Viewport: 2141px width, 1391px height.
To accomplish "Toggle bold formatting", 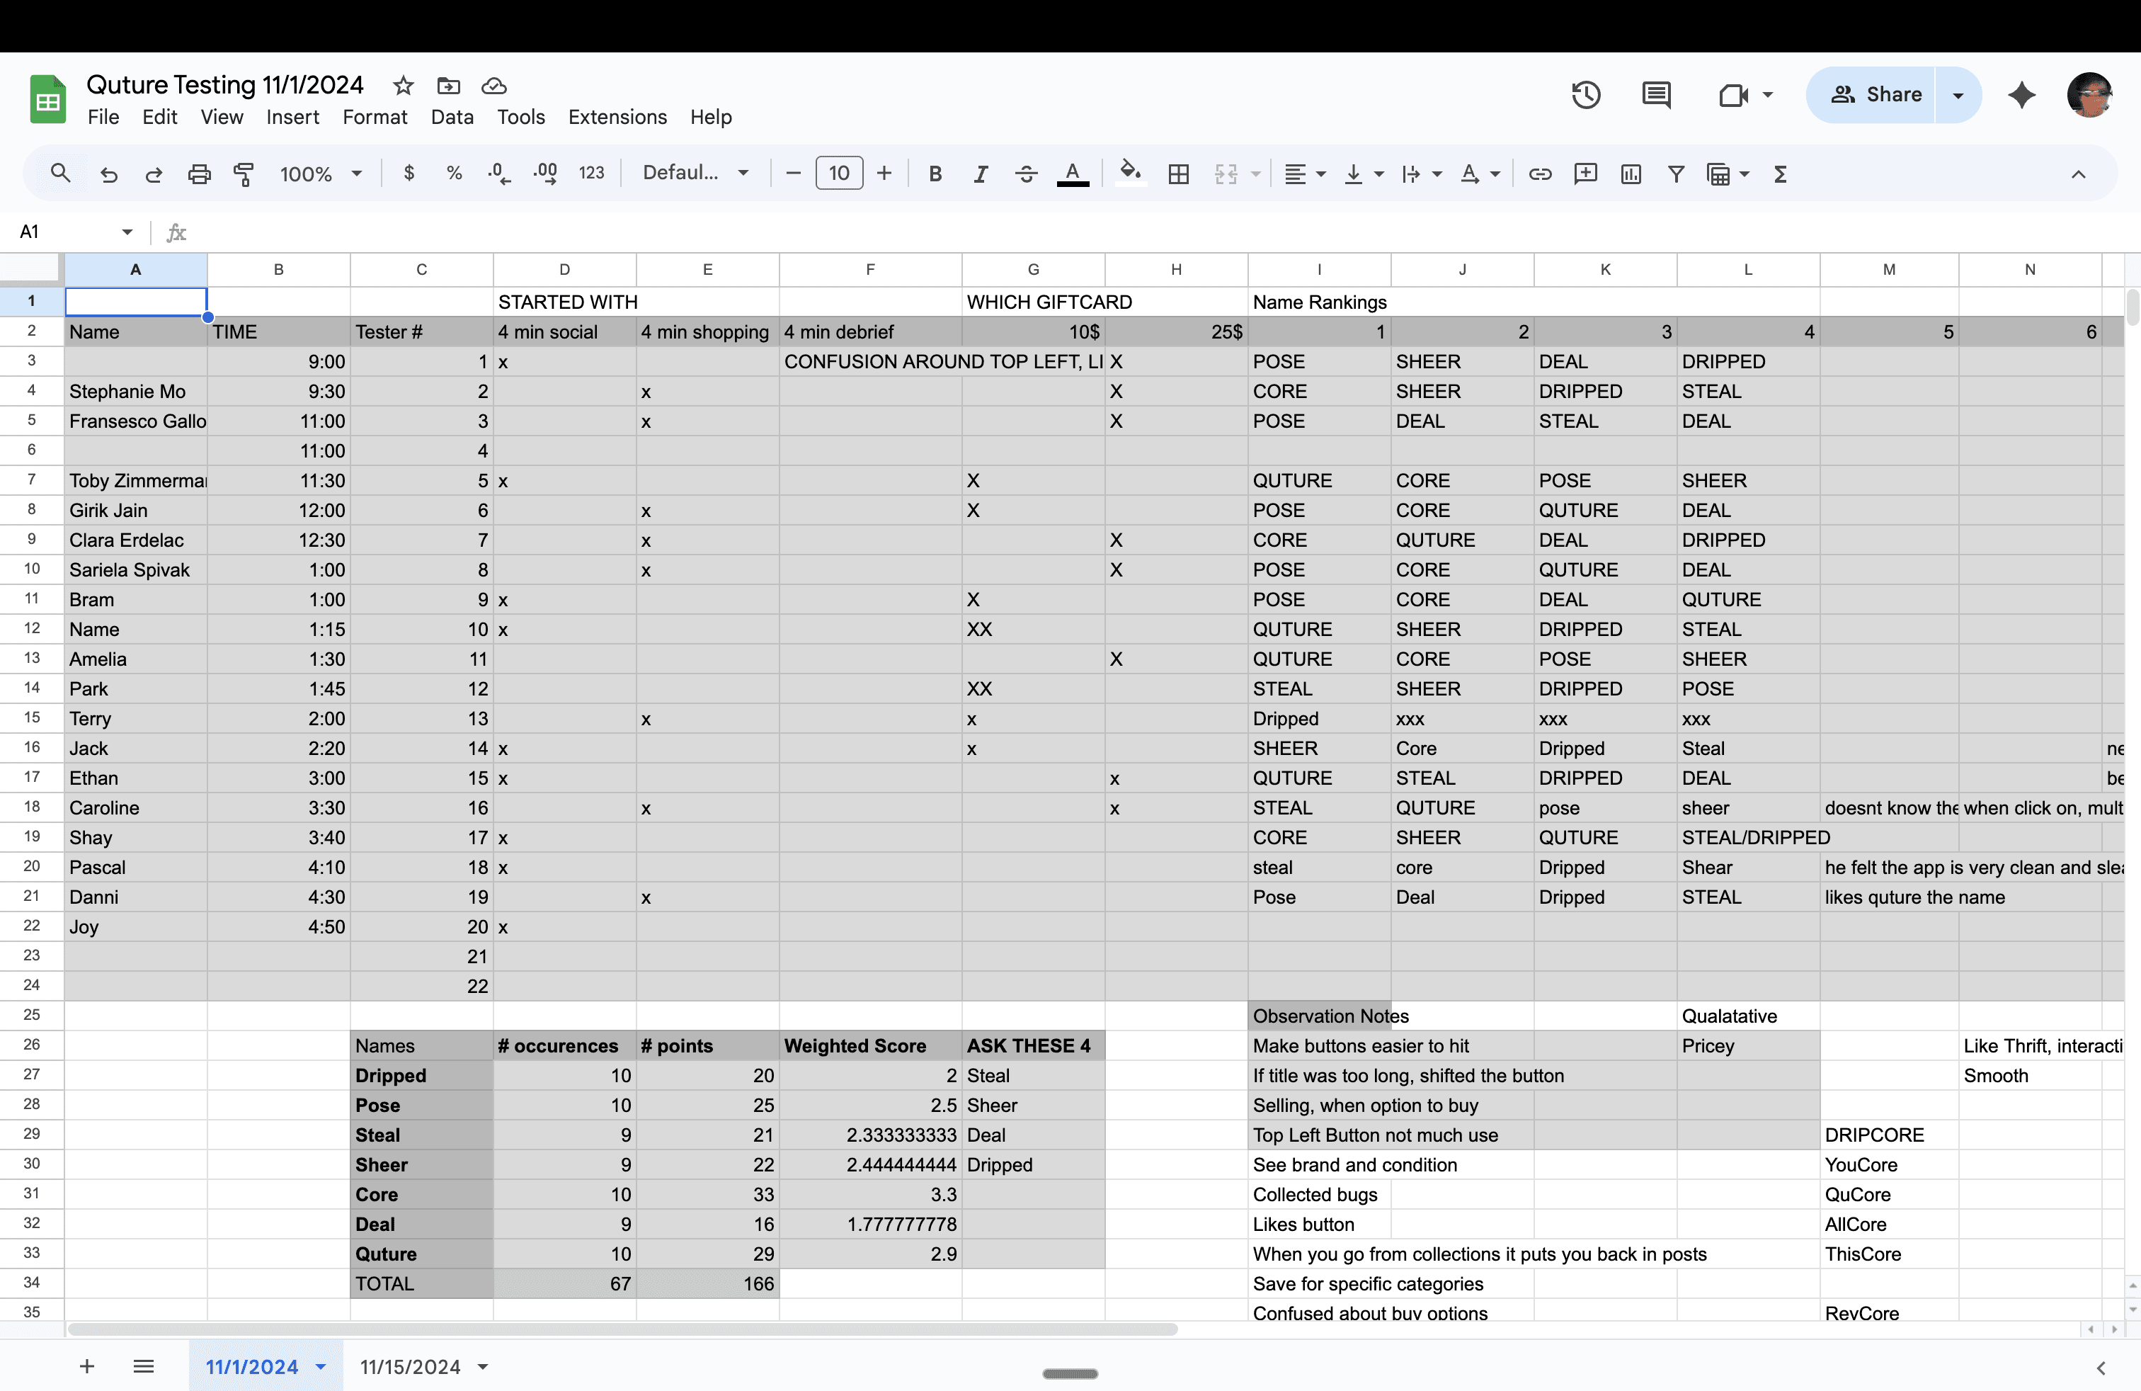I will pyautogui.click(x=935, y=174).
